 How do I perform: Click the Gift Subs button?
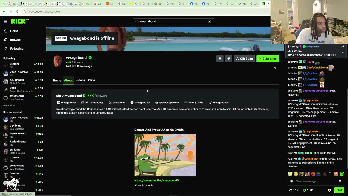(x=244, y=59)
